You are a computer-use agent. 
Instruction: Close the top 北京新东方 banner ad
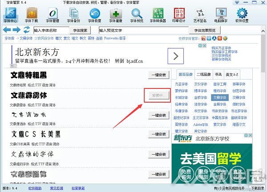tap(205, 46)
